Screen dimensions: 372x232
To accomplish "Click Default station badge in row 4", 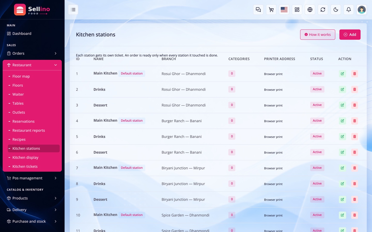I will pos(132,121).
